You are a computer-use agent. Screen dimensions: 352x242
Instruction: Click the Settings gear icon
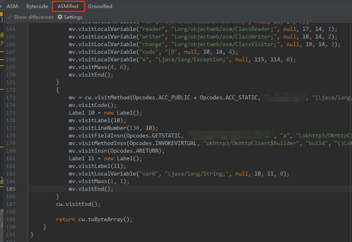[x=60, y=17]
